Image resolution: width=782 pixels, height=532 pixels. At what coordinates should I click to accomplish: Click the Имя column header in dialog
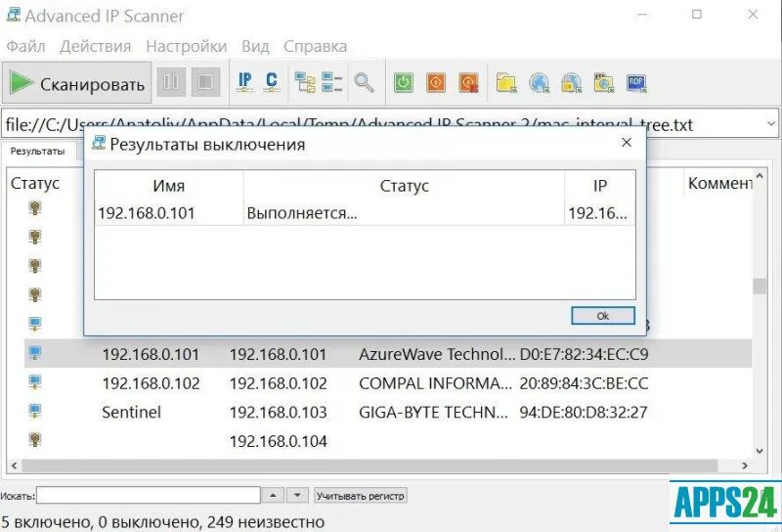click(x=168, y=186)
